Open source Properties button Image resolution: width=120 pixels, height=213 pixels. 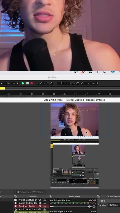coord(23,192)
